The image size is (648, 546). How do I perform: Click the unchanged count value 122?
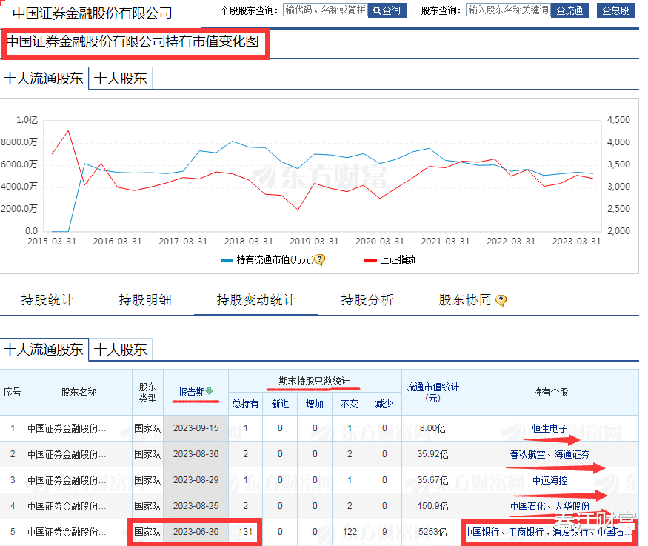point(350,532)
